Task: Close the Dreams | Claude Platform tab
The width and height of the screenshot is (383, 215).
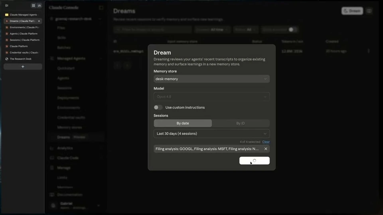Action: pos(39,21)
